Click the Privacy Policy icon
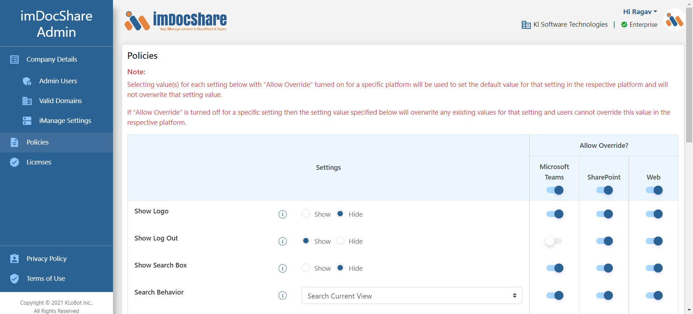 [x=14, y=258]
